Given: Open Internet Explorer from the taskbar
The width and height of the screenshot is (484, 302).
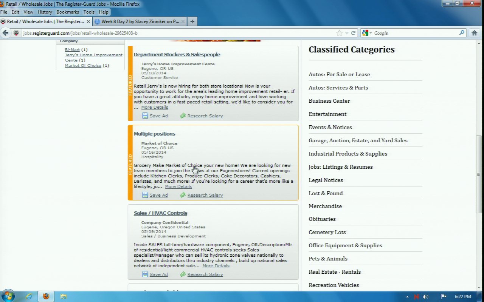Looking at the screenshot, I should [x=29, y=296].
